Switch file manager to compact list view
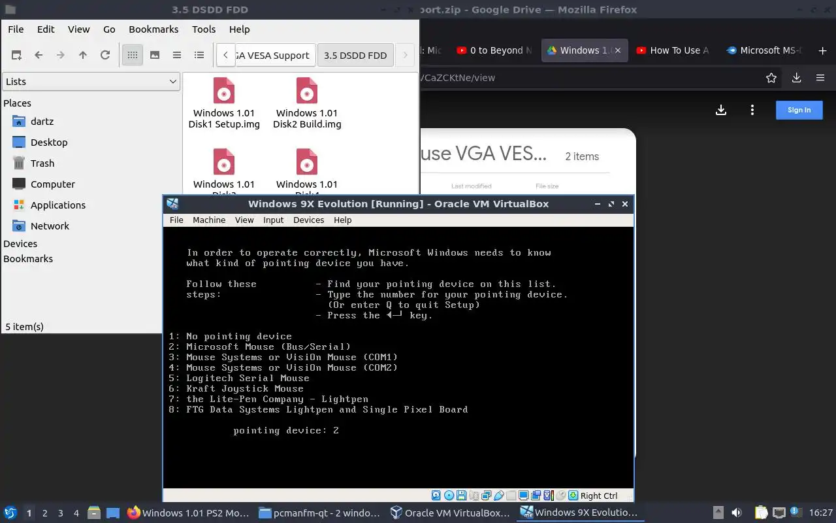This screenshot has height=523, width=836. (x=177, y=55)
